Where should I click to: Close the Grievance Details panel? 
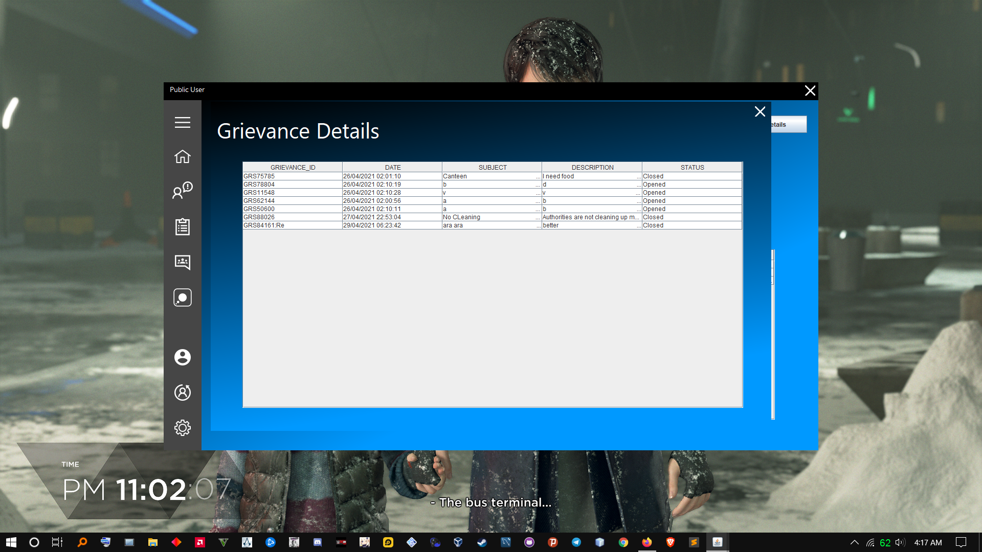pyautogui.click(x=760, y=111)
